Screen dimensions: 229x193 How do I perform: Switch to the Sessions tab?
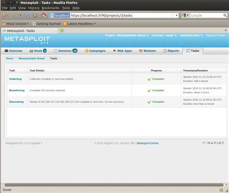pyautogui.click(x=65, y=51)
